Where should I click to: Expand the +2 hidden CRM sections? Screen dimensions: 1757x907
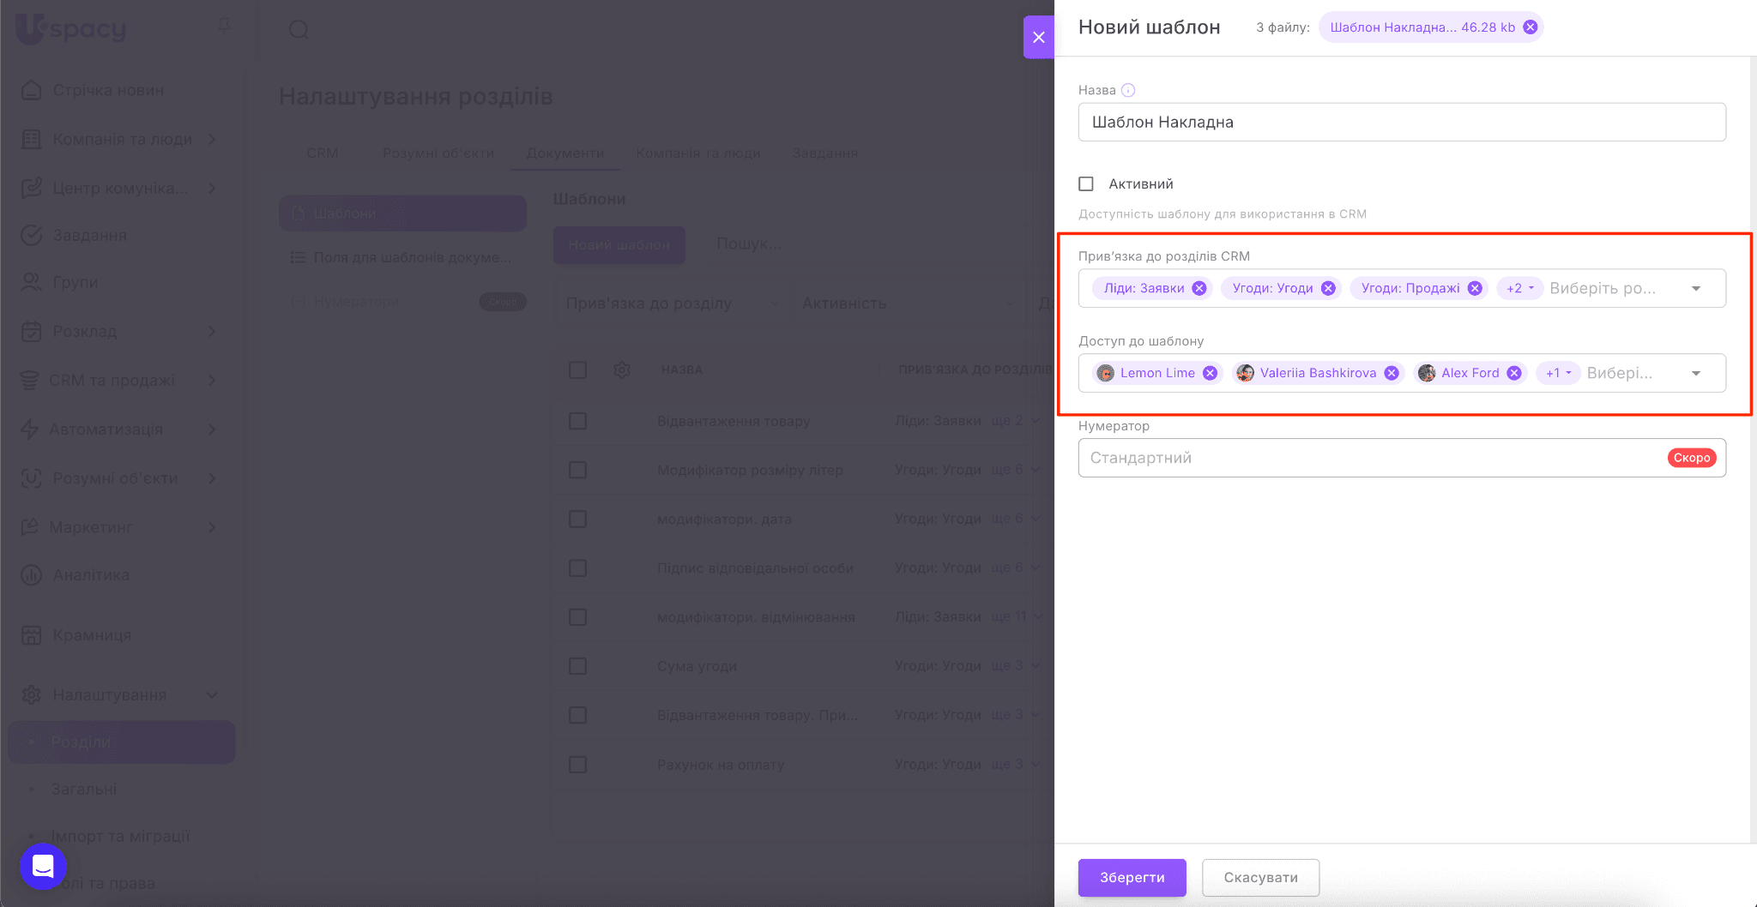point(1519,288)
